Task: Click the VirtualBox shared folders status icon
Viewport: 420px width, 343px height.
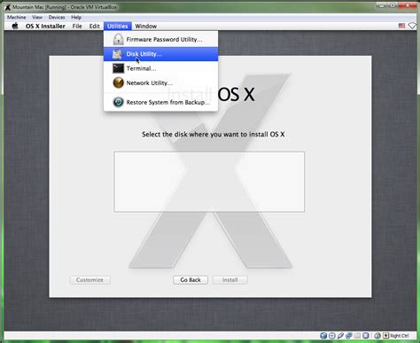Action: click(357, 336)
